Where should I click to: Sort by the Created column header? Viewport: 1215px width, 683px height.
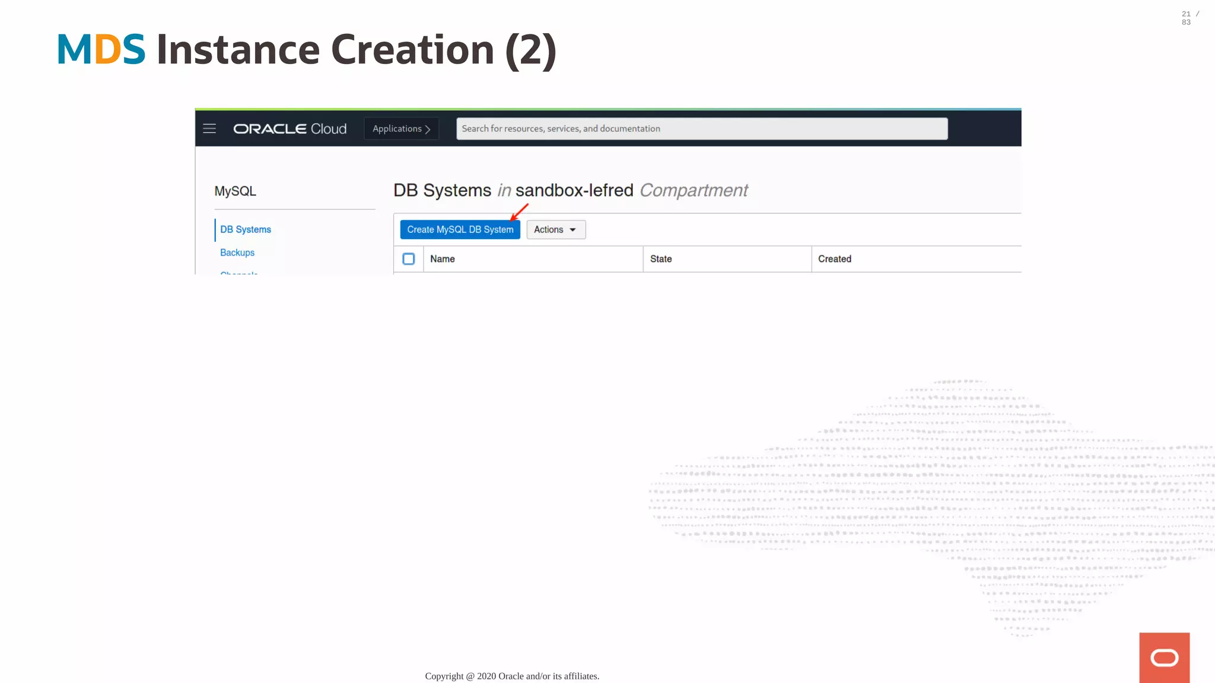point(835,259)
